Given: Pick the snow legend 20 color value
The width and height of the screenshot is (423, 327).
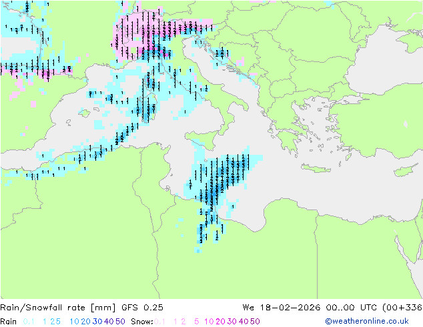Looking at the screenshot, I should (x=220, y=322).
